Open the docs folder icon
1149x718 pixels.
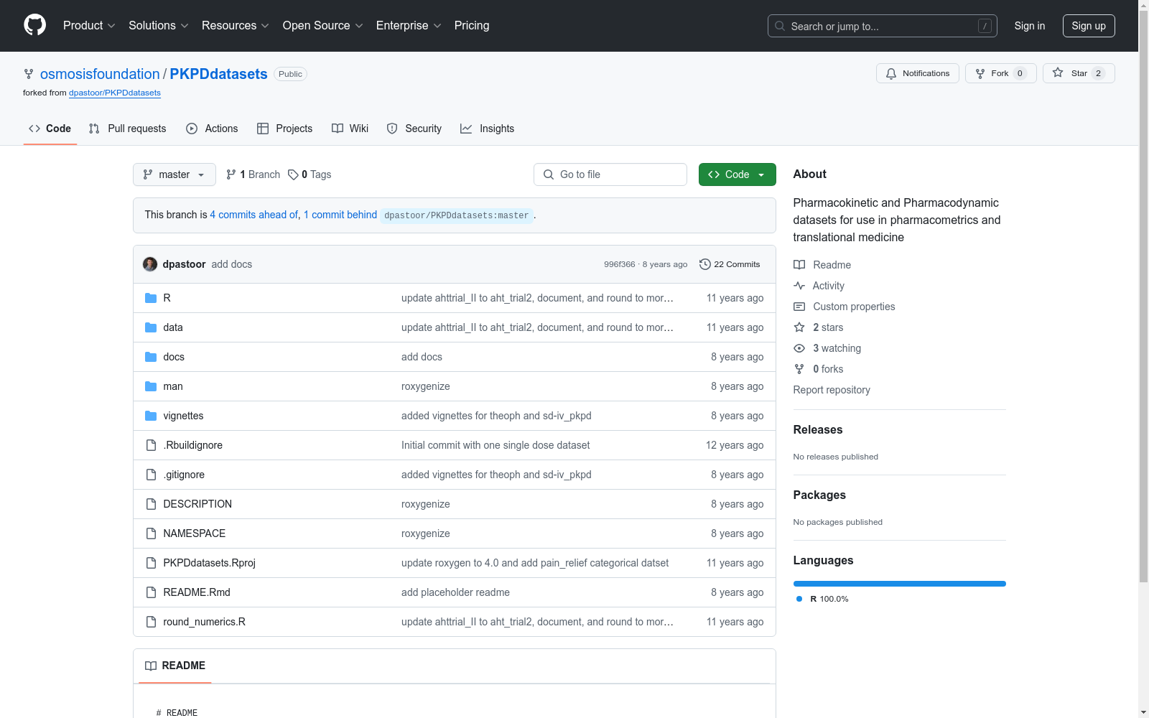[x=151, y=357]
